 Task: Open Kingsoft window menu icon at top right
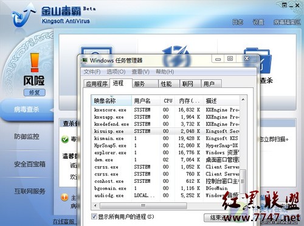pos(285,5)
